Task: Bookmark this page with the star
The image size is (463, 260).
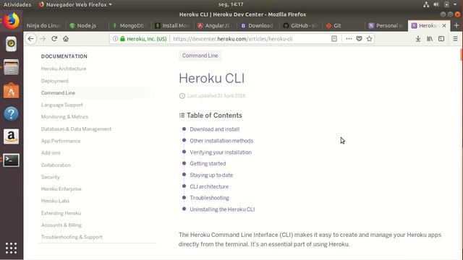Action: tap(369, 38)
